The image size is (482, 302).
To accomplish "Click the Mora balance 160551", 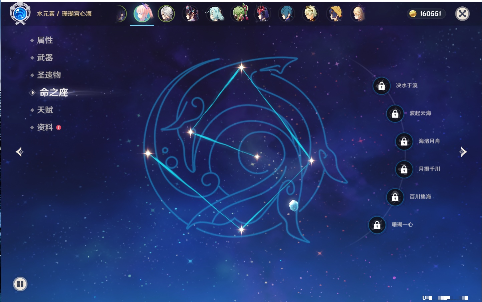I will click(x=426, y=14).
